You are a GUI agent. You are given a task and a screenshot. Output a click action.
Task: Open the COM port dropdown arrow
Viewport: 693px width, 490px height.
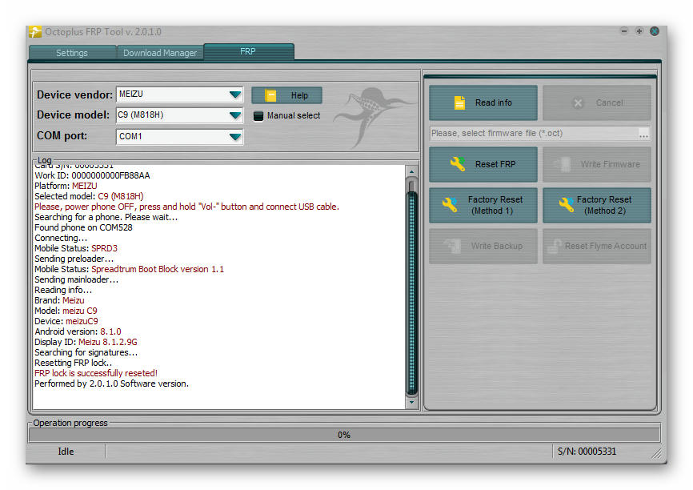point(235,137)
